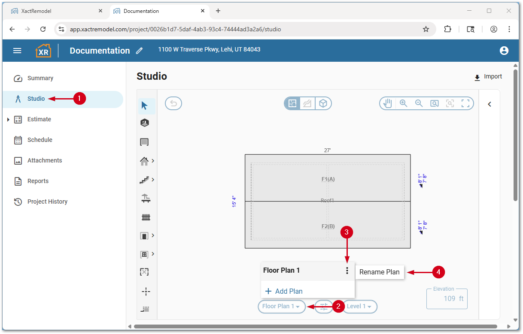Choose Rename Plan from the menu
The width and height of the screenshot is (523, 334).
coord(379,272)
